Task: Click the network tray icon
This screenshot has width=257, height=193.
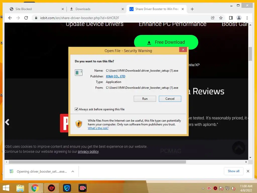Action: pos(227,188)
